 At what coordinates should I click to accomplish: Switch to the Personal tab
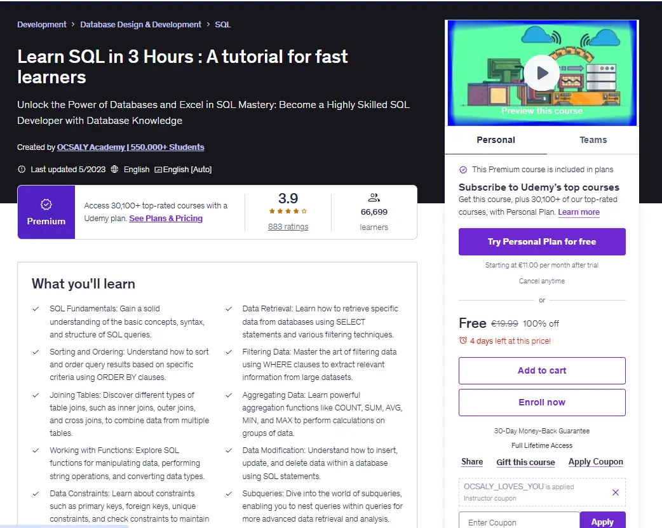(x=496, y=140)
